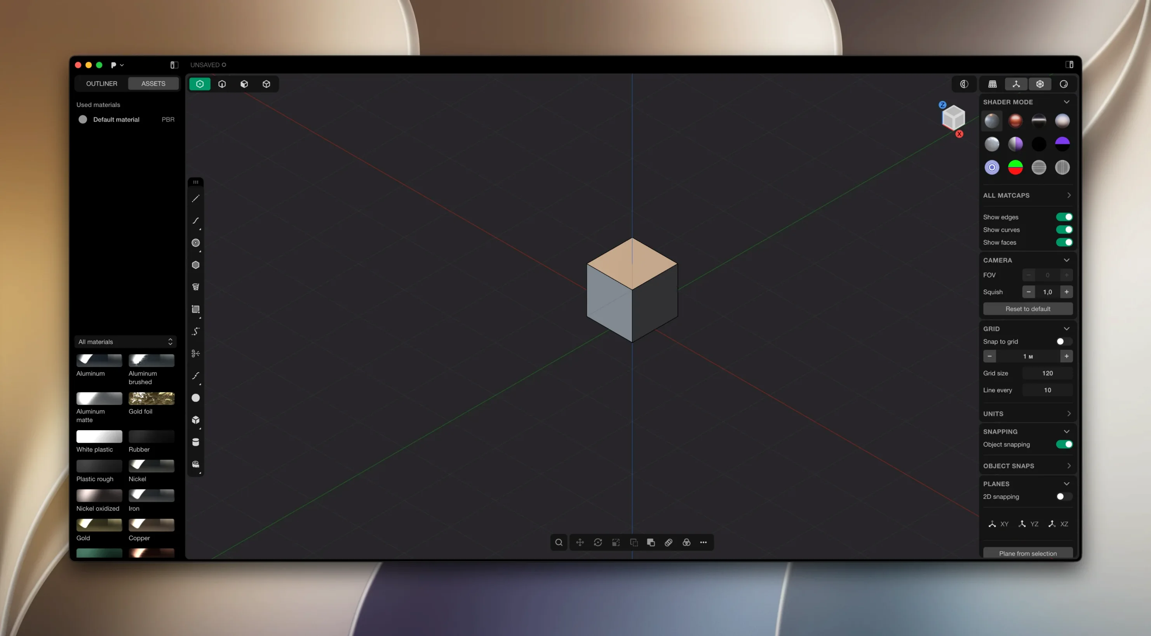
Task: Switch to face selection mode
Action: 244,84
